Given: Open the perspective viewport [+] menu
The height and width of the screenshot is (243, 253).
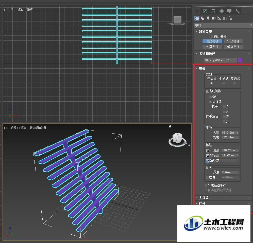Looking at the screenshot, I should point(6,128).
